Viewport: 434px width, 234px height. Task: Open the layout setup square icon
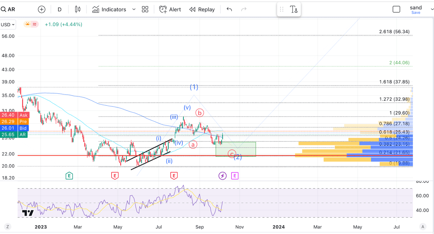396,9
